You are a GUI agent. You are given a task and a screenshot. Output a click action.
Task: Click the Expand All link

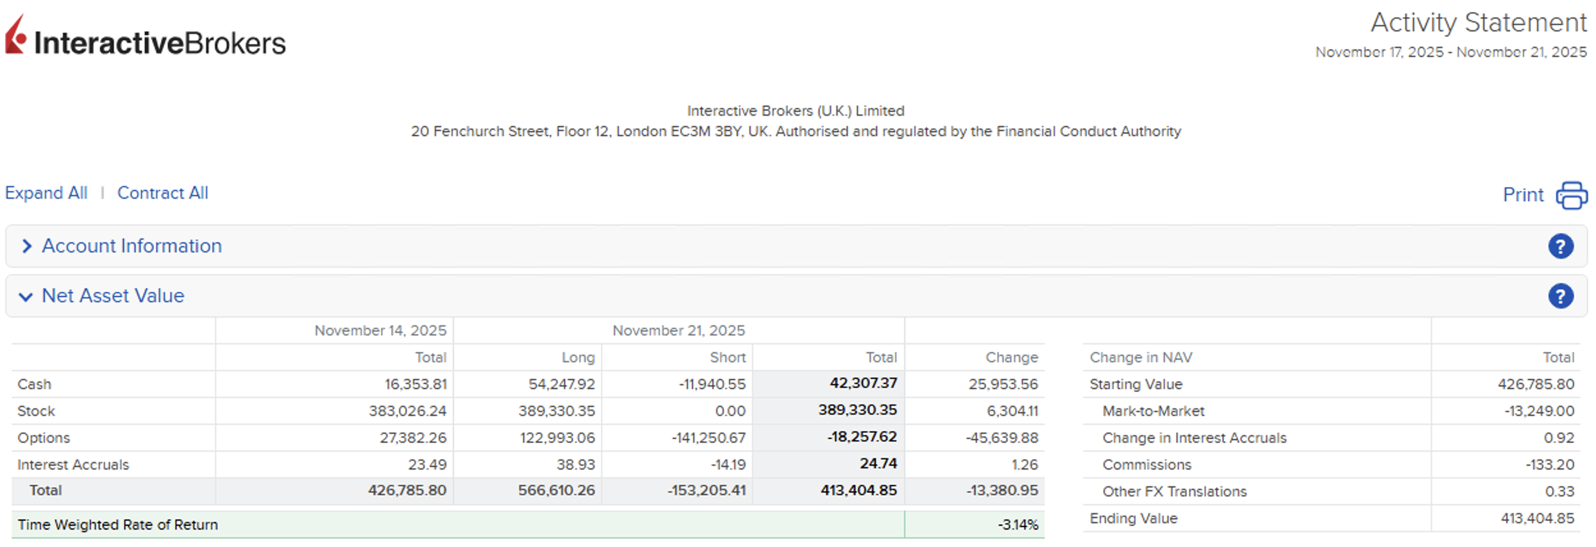click(x=46, y=193)
